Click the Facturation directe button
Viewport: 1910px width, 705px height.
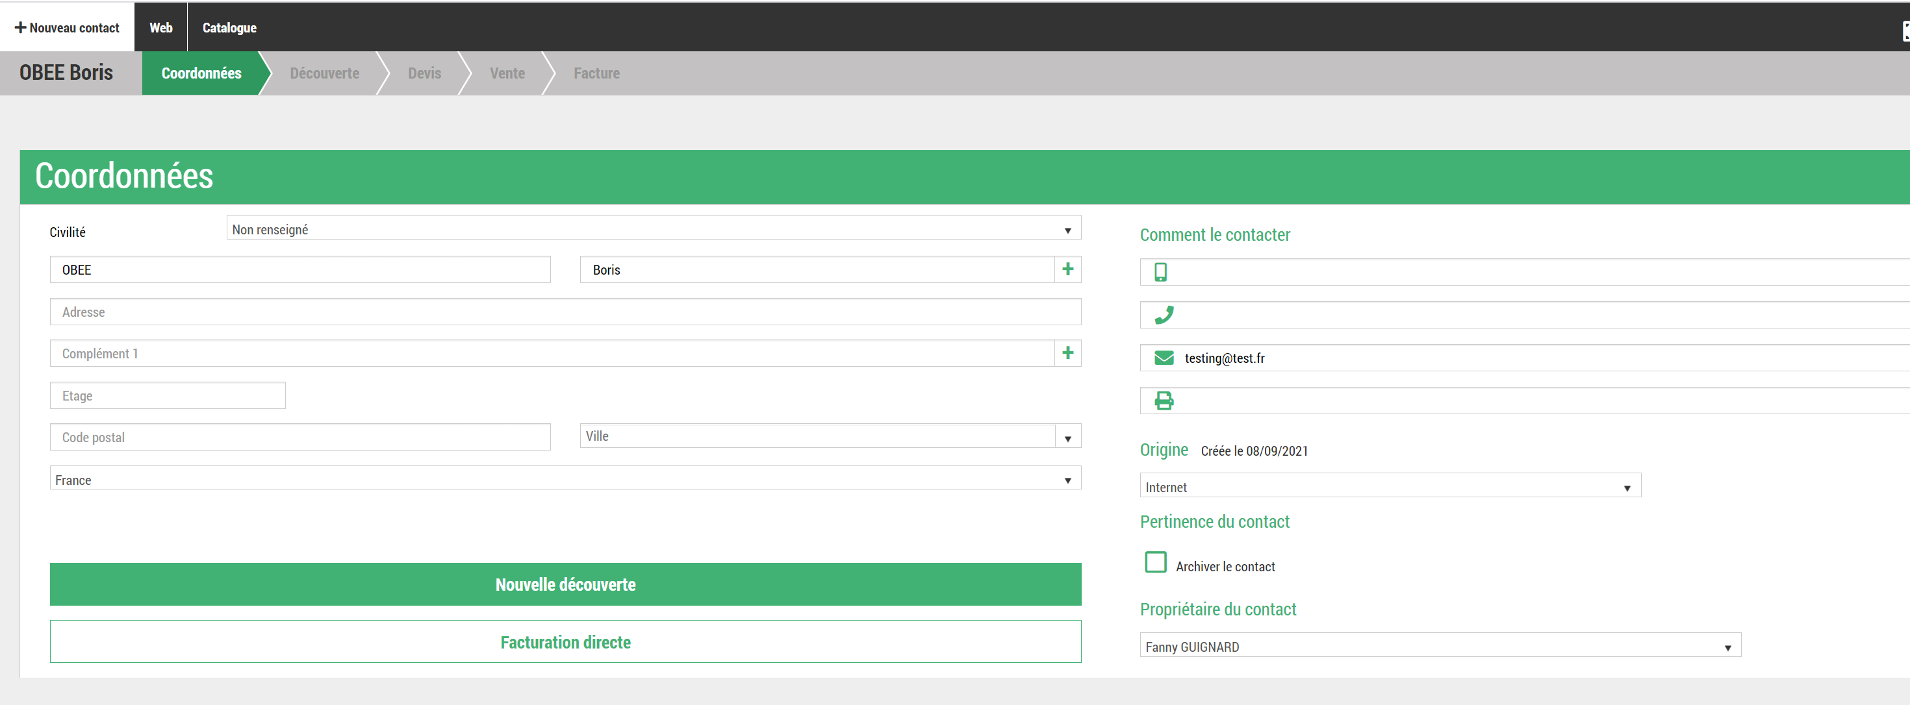point(565,641)
